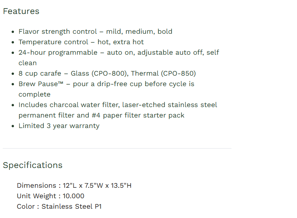
Task: Click the horizontal divider above Specifications
Action: (x=117, y=148)
